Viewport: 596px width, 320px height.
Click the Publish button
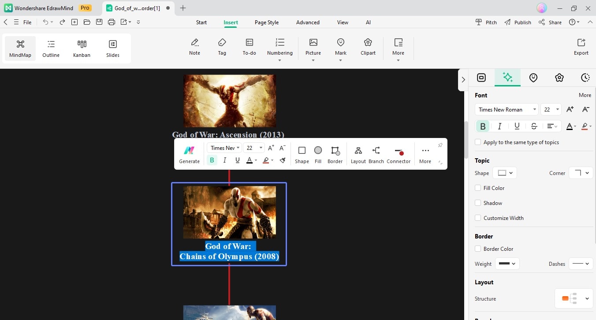coord(518,22)
